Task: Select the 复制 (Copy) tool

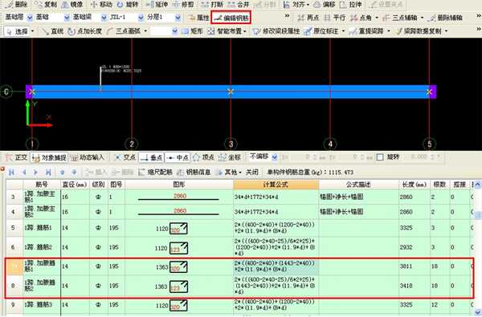Action: coord(46,4)
